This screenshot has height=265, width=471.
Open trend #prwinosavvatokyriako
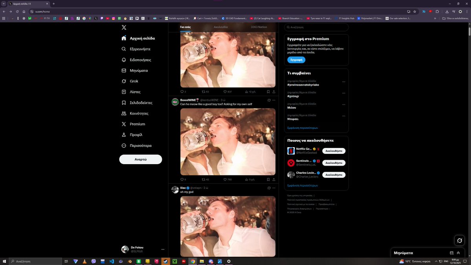tap(303, 85)
